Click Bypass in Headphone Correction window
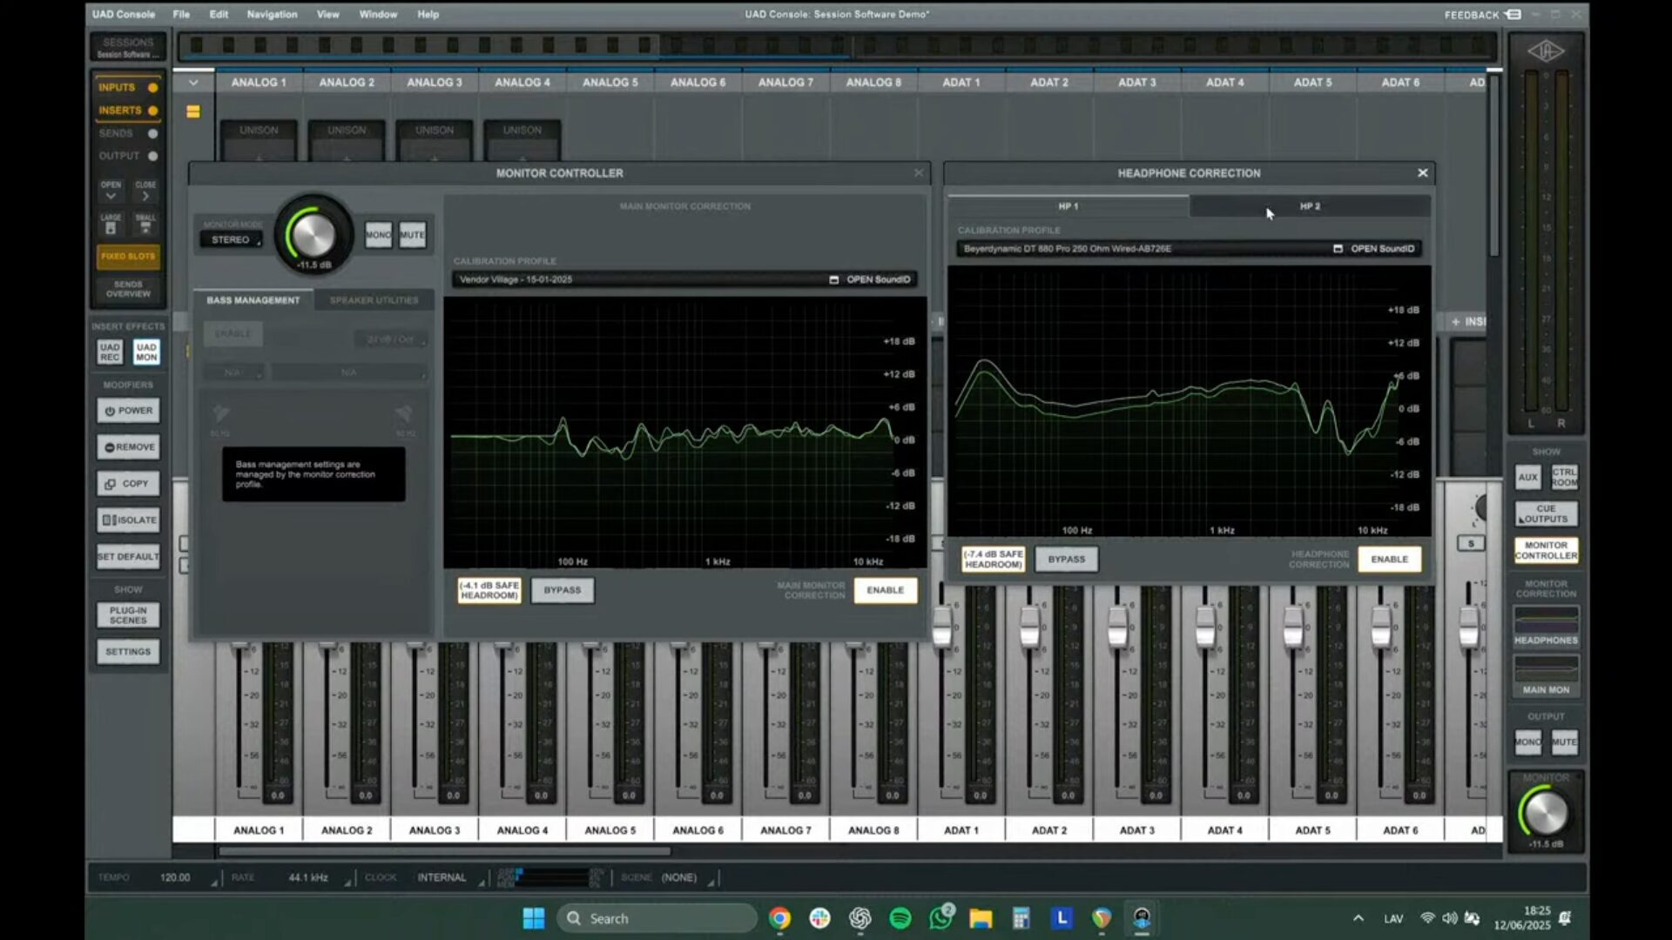1672x940 pixels. [1067, 560]
